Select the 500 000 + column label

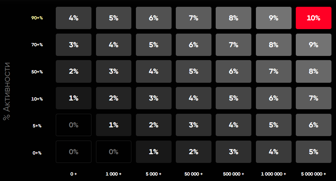click(234, 174)
